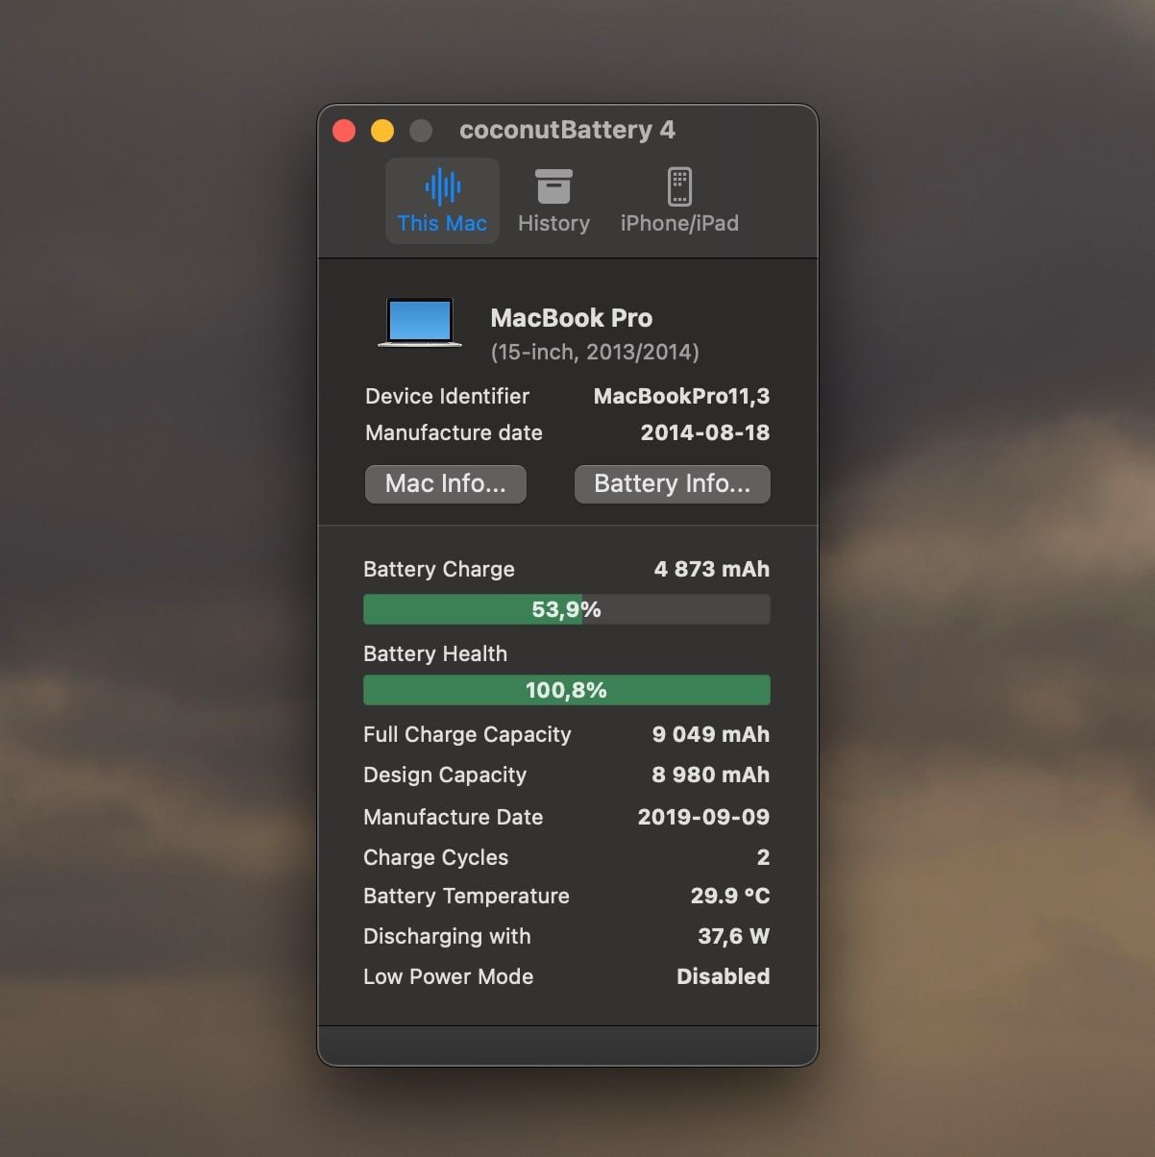1155x1157 pixels.
Task: Click the Device Identifier label
Action: [447, 396]
